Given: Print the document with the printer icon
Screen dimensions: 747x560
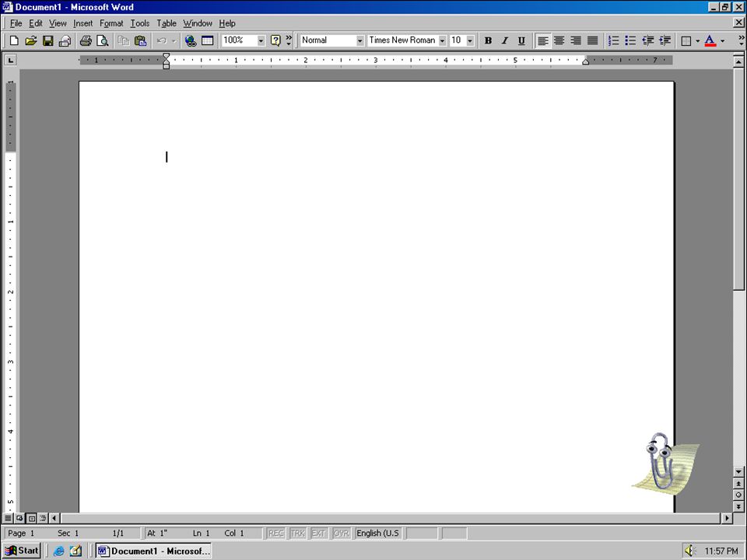Looking at the screenshot, I should [86, 40].
